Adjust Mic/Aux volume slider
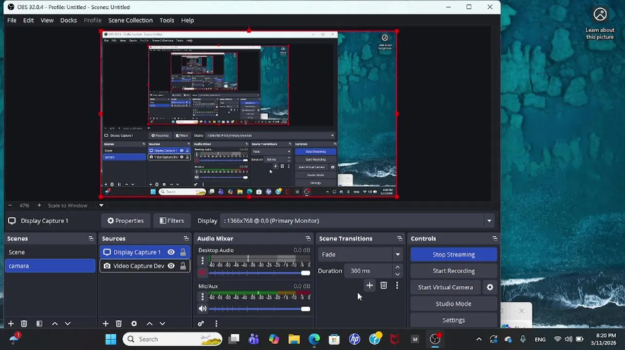This screenshot has height=350, width=625. coord(259,309)
